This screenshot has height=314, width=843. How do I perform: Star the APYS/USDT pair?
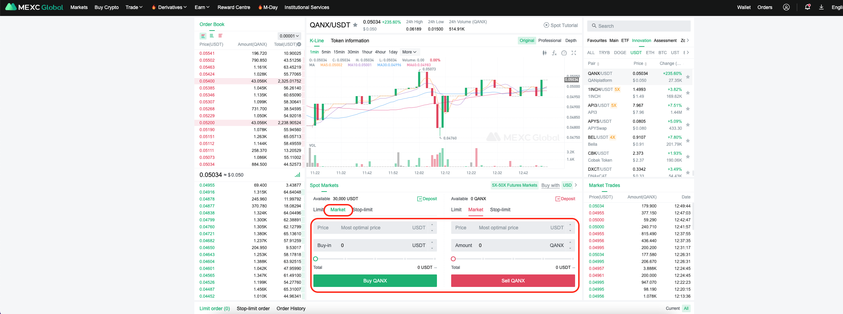pyautogui.click(x=688, y=125)
